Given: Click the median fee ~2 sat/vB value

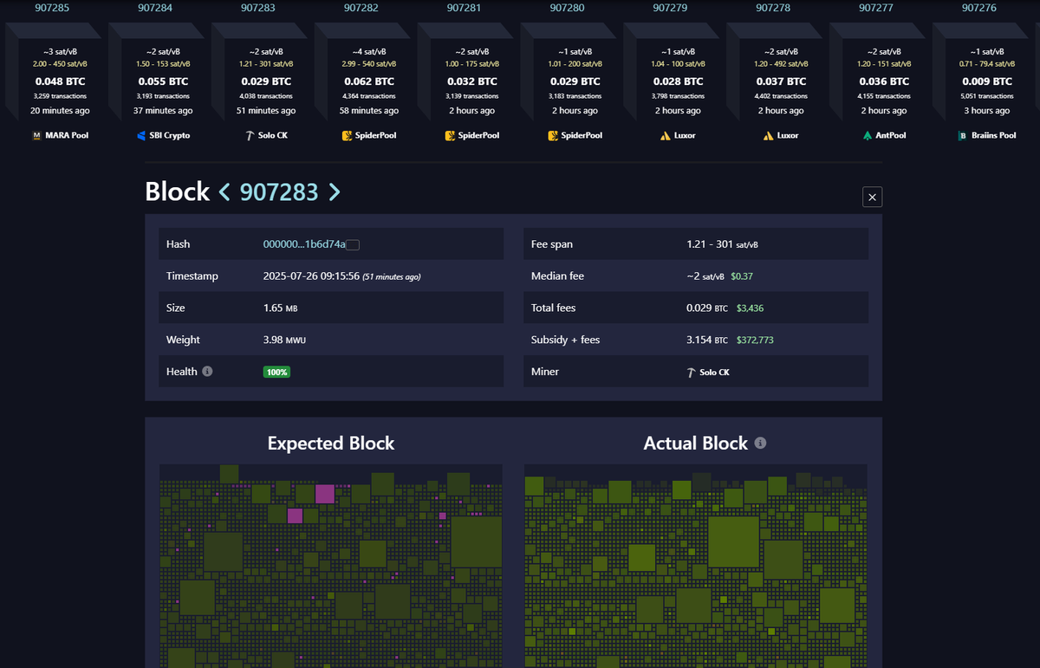Looking at the screenshot, I should click(706, 276).
